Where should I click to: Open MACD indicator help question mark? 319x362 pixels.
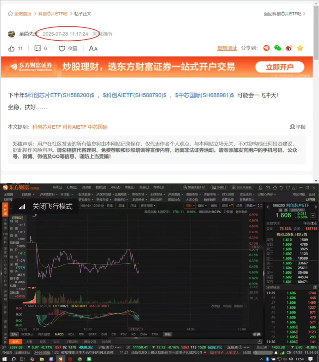coord(25,306)
